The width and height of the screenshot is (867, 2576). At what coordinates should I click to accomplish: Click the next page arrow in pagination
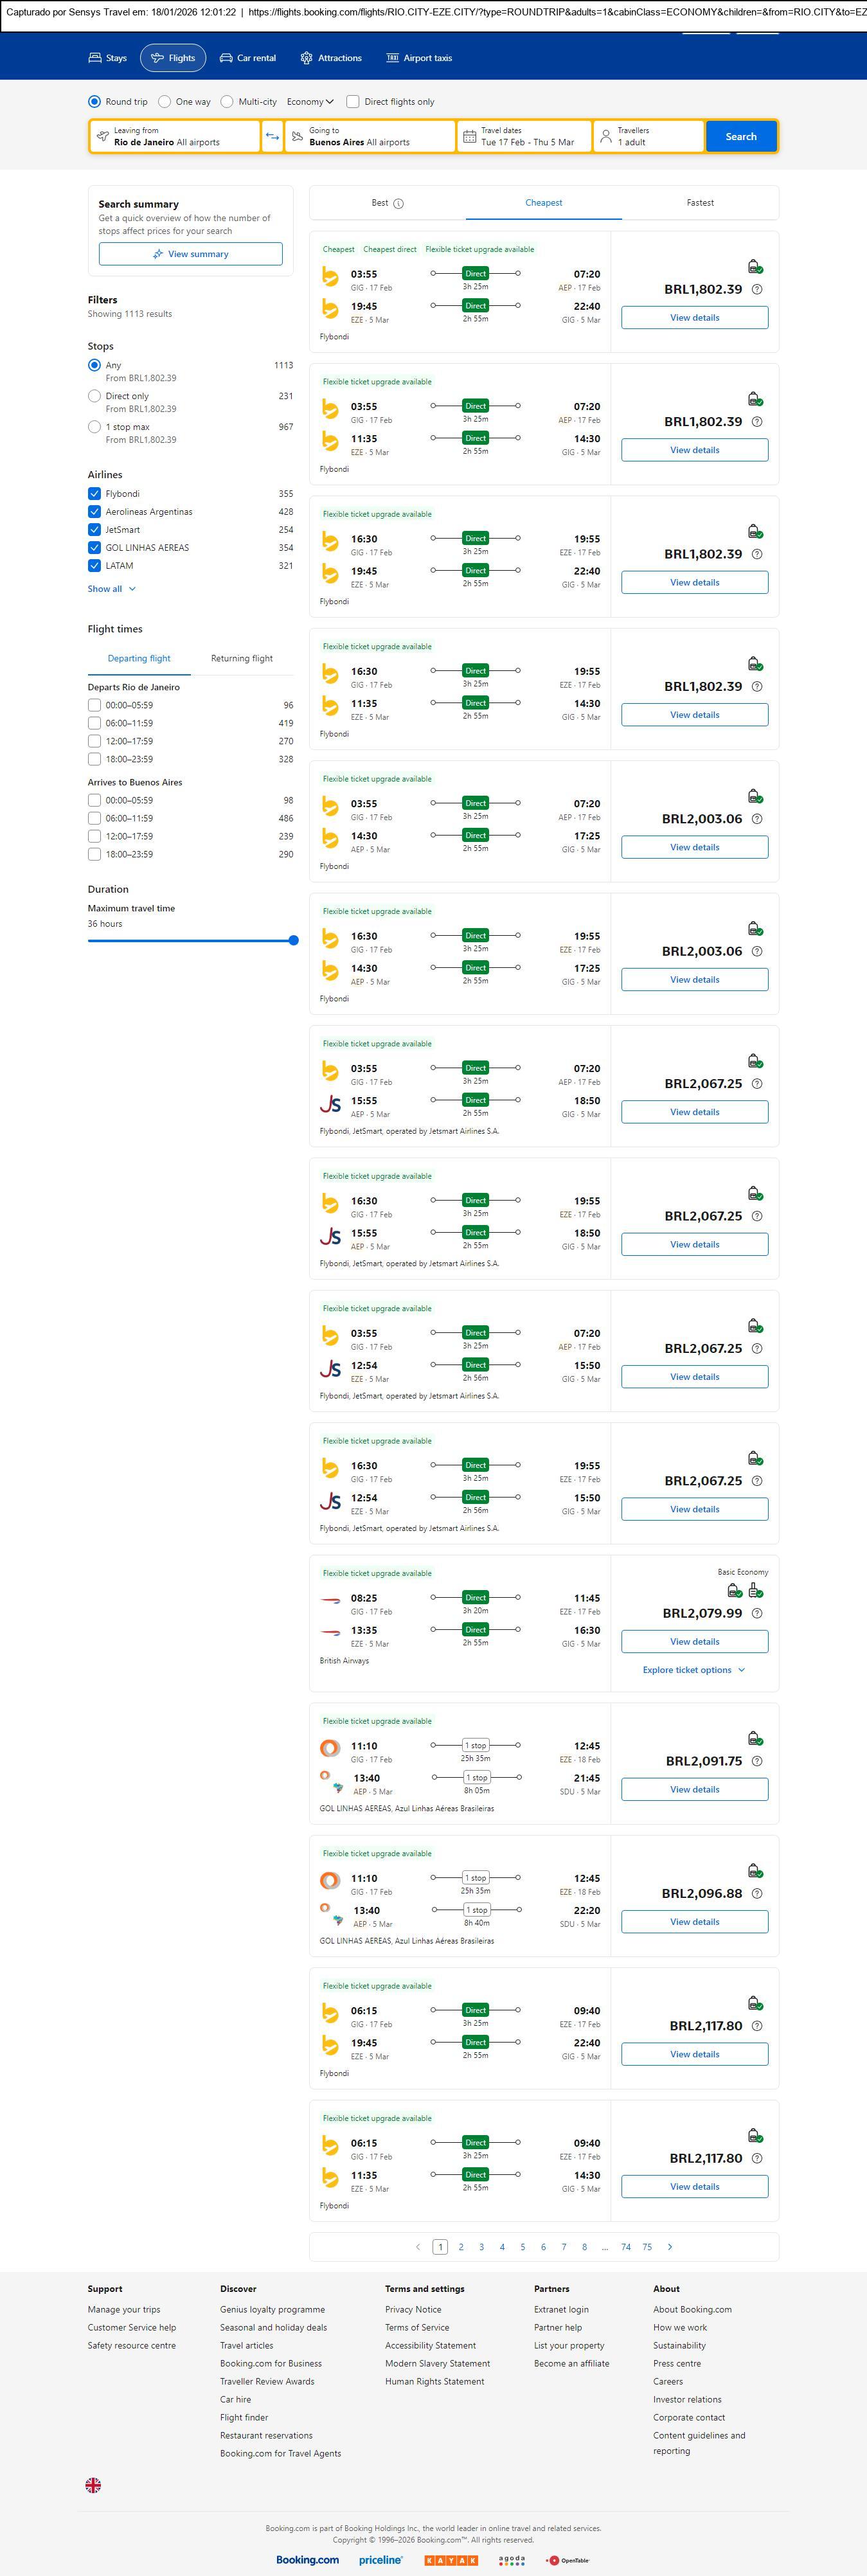(x=670, y=2247)
